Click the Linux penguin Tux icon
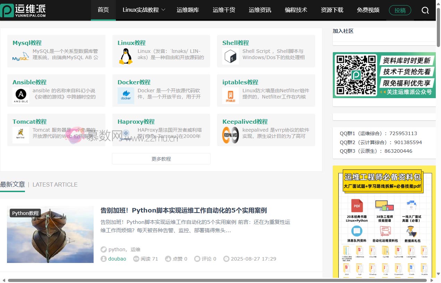The height and width of the screenshot is (283, 441). tap(126, 56)
